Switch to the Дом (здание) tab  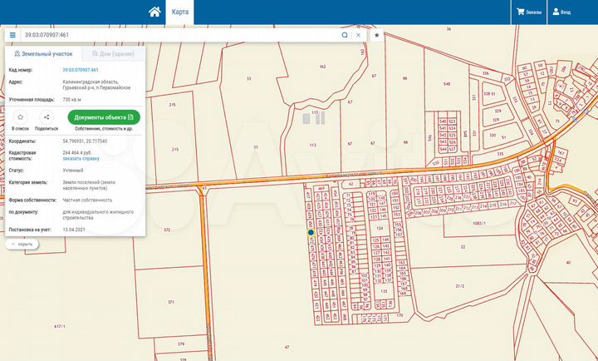coord(113,53)
